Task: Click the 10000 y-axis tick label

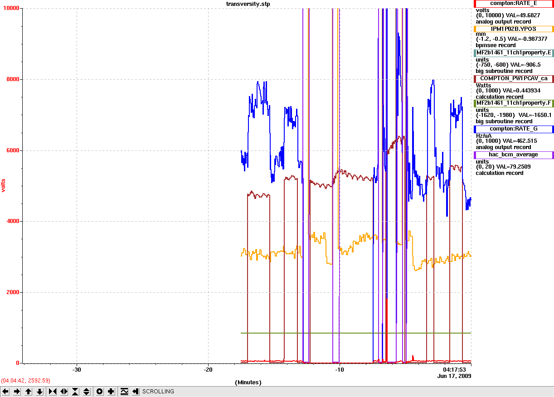Action: click(x=10, y=8)
